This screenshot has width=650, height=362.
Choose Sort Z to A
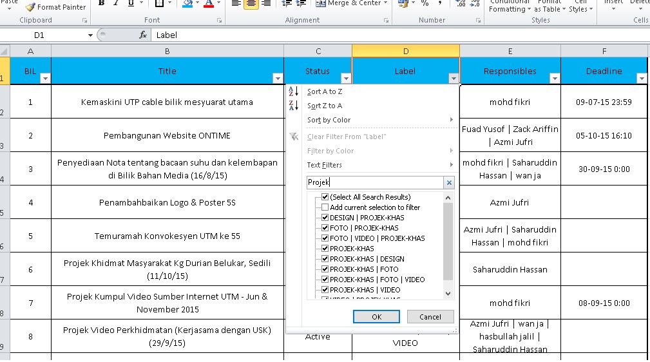[325, 106]
